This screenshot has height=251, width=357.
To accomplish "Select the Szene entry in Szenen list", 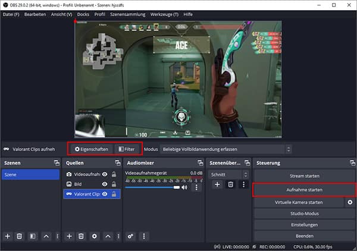I will coord(30,174).
